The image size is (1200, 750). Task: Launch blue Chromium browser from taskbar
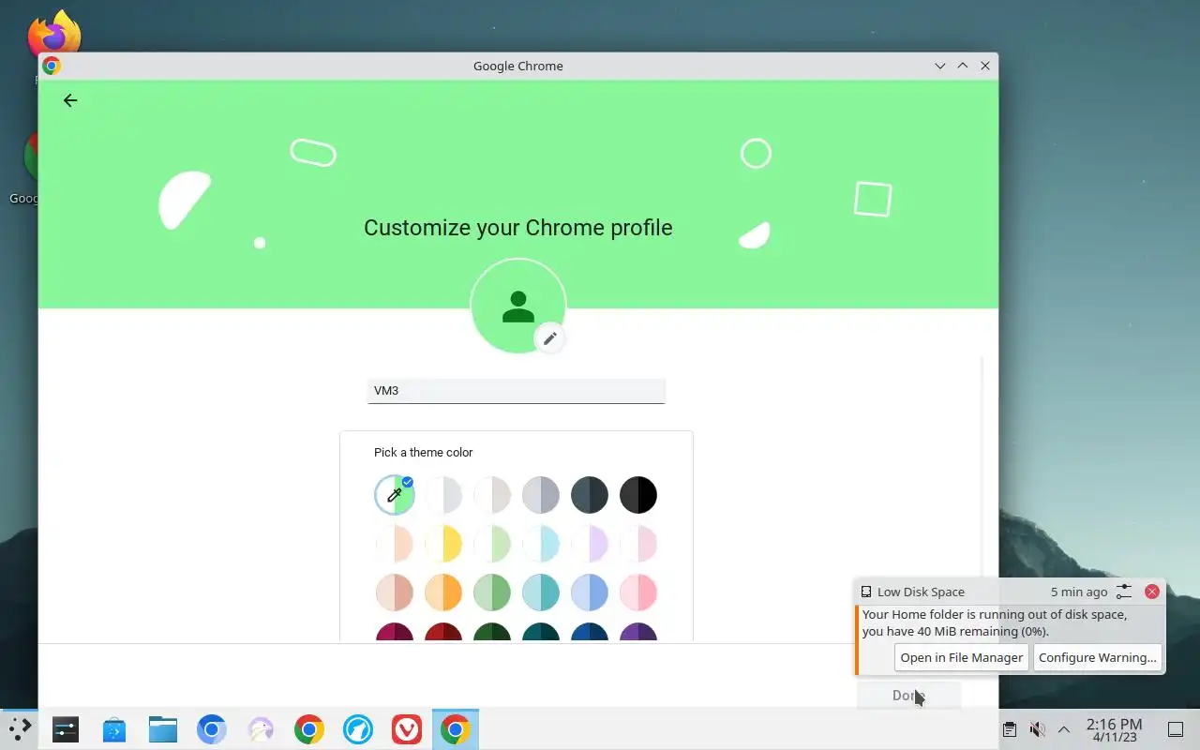point(212,729)
